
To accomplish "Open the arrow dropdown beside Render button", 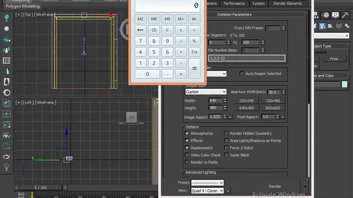I will [x=305, y=186].
